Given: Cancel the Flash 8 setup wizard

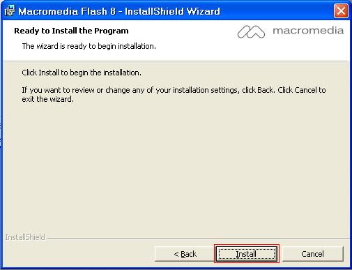Looking at the screenshot, I should click(x=312, y=254).
